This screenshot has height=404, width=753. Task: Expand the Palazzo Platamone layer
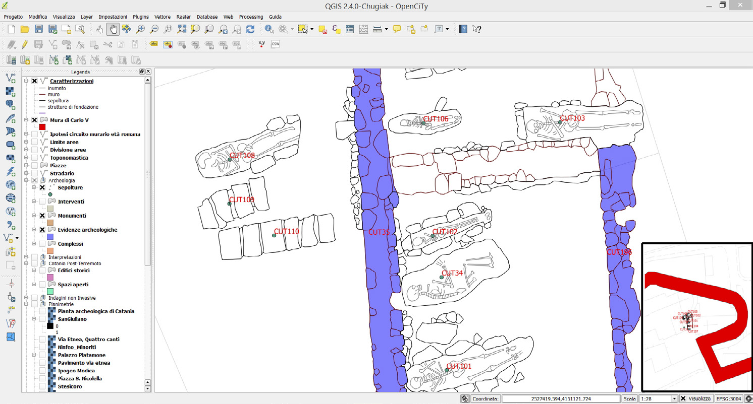point(34,355)
